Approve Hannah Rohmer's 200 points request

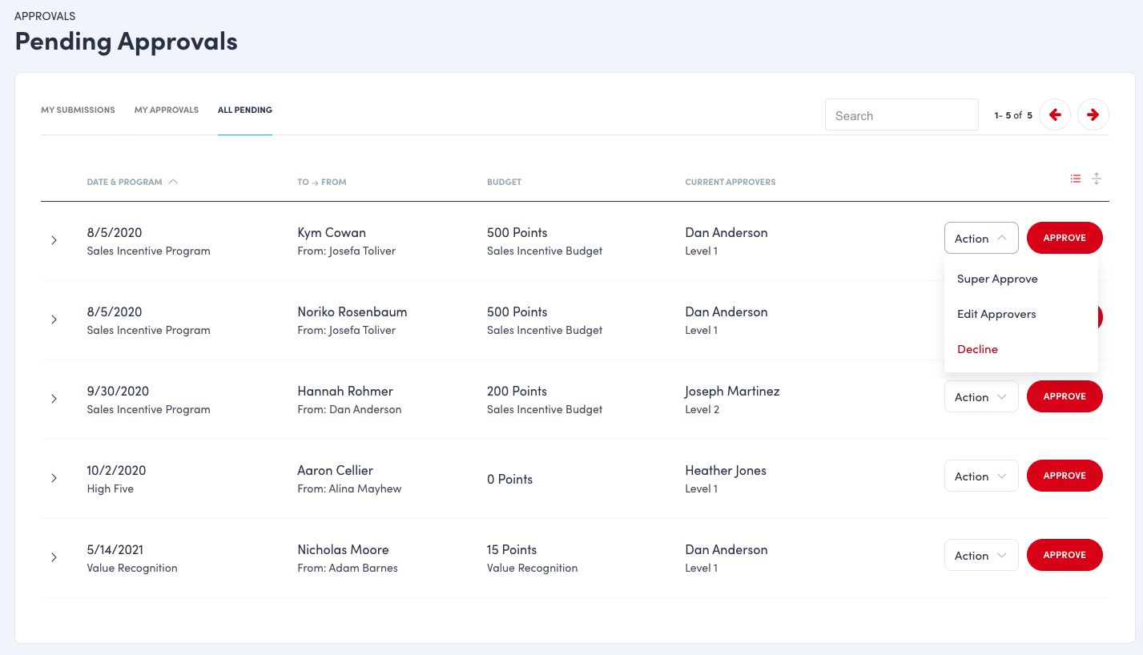click(x=1065, y=396)
